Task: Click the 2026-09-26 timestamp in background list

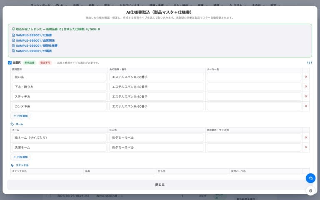Action: point(73,196)
